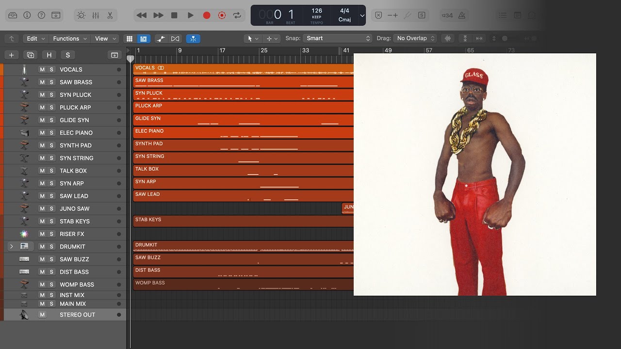Open the Edit menu
Viewport: 621px width, 349px height.
pyautogui.click(x=35, y=39)
